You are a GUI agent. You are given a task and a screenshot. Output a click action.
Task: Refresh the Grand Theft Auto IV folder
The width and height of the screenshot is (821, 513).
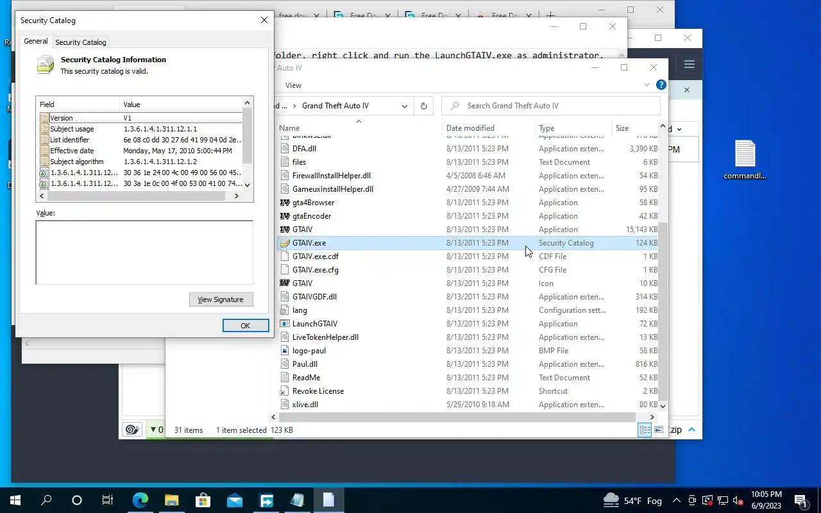click(423, 106)
